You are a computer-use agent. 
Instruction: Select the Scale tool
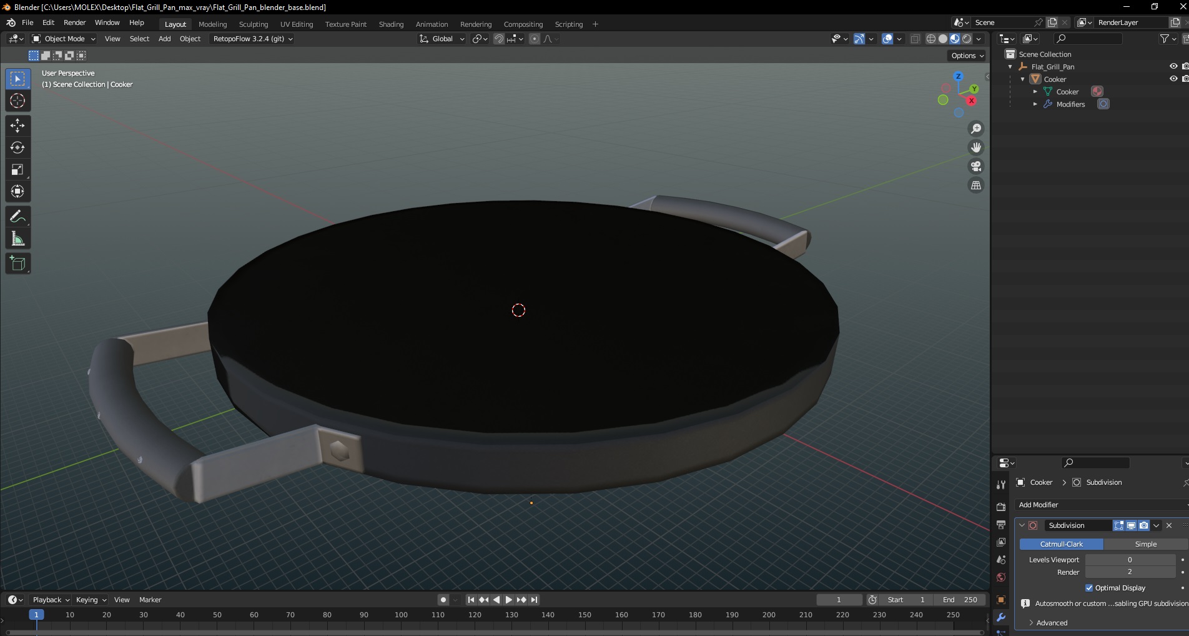click(x=17, y=169)
